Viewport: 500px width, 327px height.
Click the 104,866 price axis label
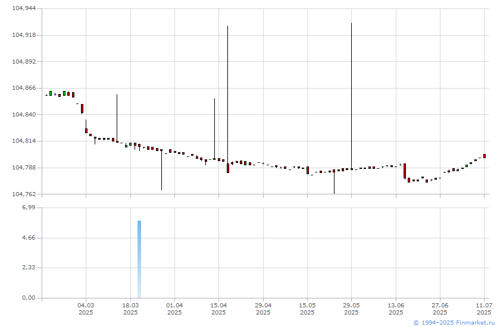click(x=23, y=88)
